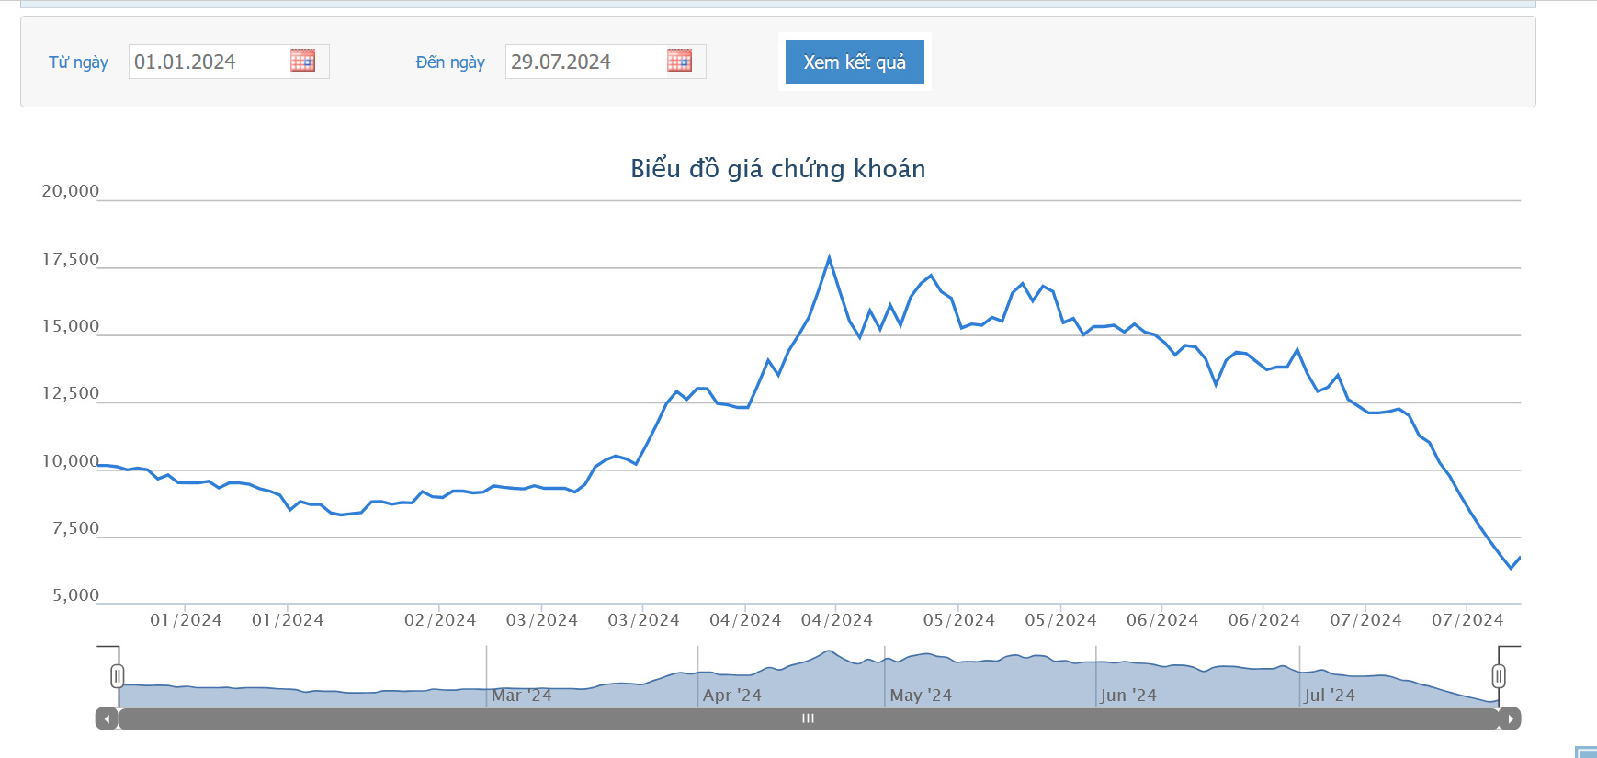Image resolution: width=1597 pixels, height=758 pixels.
Task: Click the grip at the scrollbar center
Action: 808,718
